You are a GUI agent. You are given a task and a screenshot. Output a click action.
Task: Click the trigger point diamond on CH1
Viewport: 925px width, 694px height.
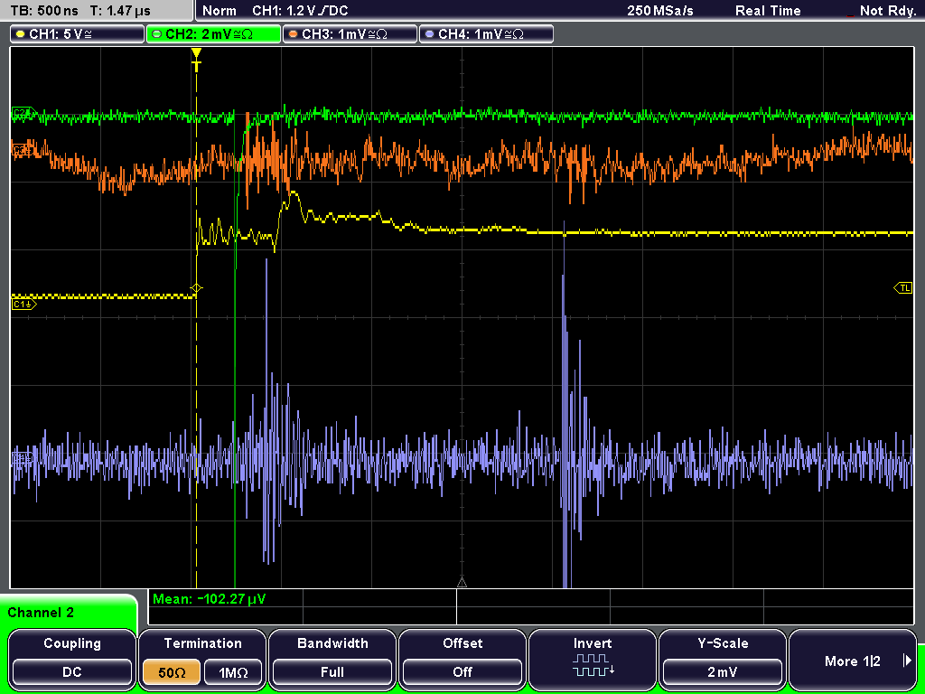(196, 288)
